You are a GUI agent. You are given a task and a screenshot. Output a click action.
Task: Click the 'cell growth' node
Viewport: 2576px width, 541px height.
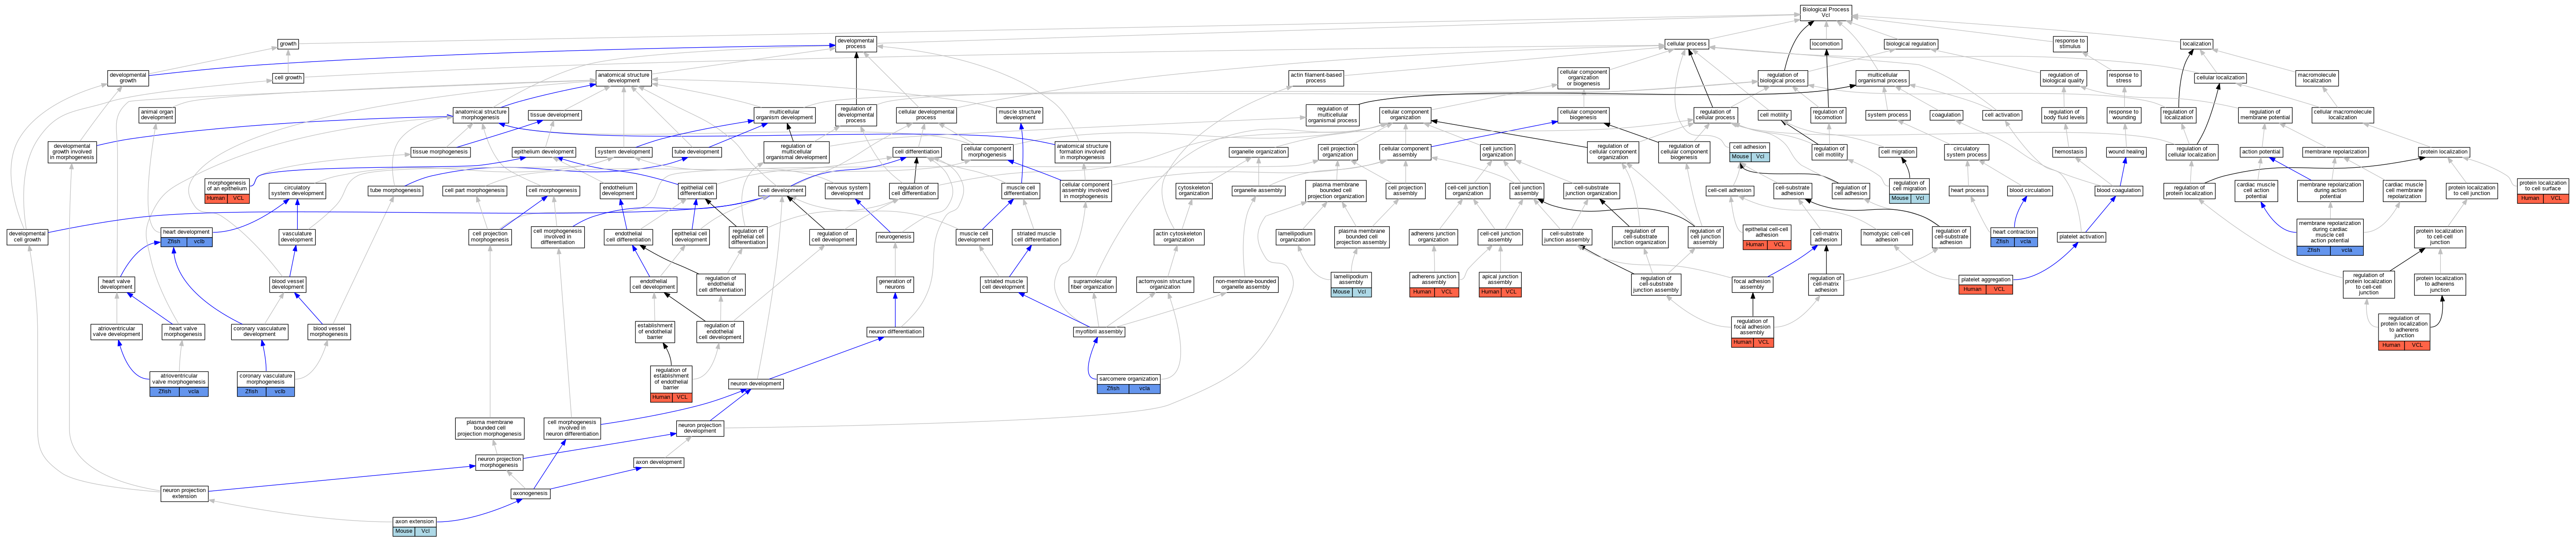(288, 78)
